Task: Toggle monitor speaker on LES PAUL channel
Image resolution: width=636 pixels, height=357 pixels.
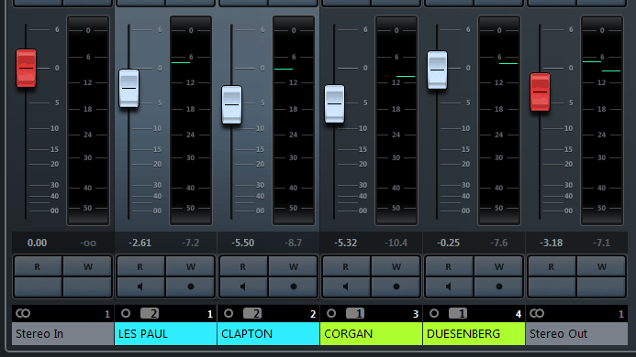Action: tap(140, 287)
